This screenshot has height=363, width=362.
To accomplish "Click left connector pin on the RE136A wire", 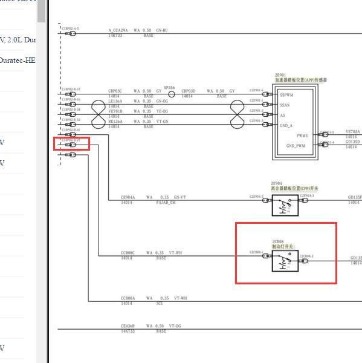I will pos(71,125).
